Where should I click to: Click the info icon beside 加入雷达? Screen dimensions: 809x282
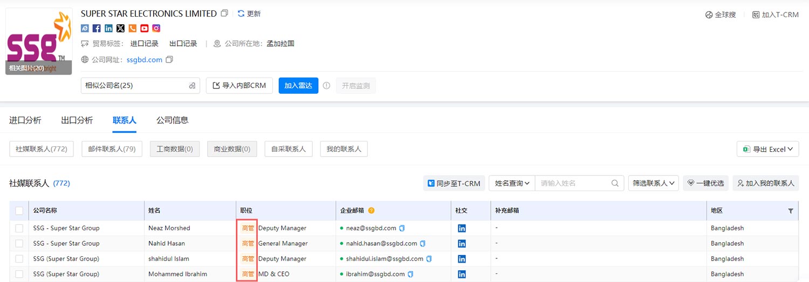326,86
